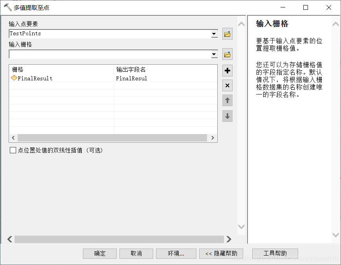Image resolution: width=341 pixels, height=265 pixels.
Task: Click the 确定 OK button
Action: coord(100,254)
